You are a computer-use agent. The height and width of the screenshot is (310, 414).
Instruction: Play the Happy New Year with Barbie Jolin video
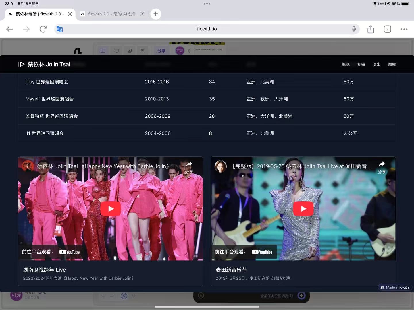point(111,209)
